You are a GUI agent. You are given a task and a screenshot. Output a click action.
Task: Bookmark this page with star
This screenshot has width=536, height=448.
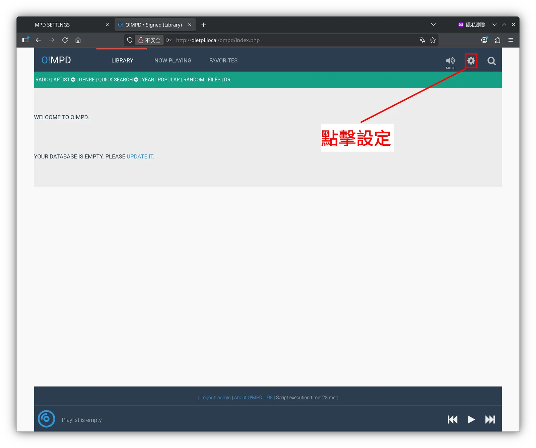click(x=432, y=40)
